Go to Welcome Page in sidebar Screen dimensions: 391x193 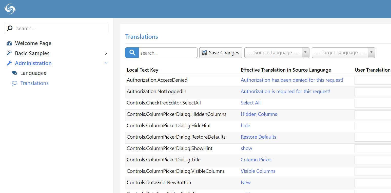pos(33,43)
